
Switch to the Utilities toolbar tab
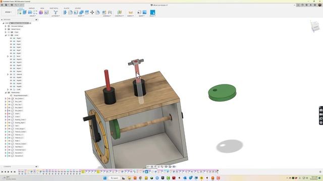pos(78,9)
